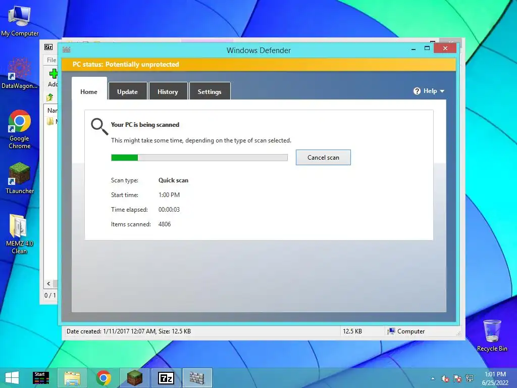Select the folder row in 7-Zip list
This screenshot has height=388, width=517.
click(x=51, y=121)
